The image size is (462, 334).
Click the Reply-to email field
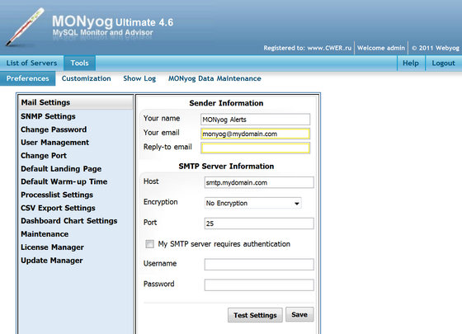pyautogui.click(x=255, y=148)
